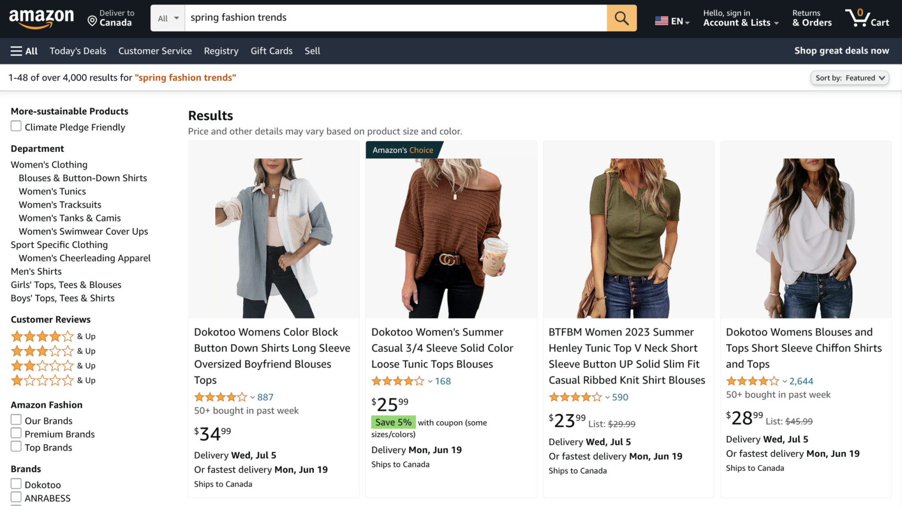Open the Sort by Featured dropdown

[x=850, y=78]
